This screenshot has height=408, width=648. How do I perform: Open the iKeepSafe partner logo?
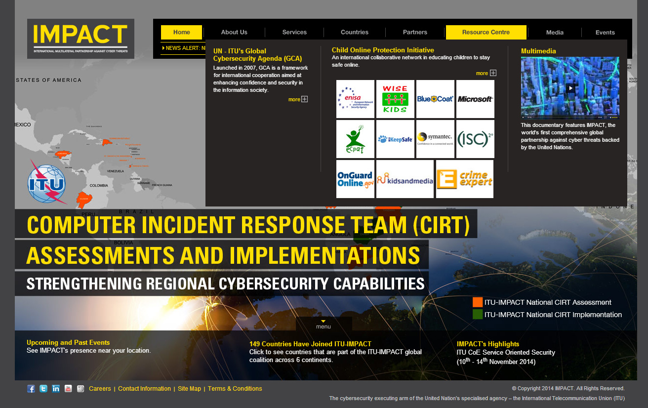click(x=395, y=139)
